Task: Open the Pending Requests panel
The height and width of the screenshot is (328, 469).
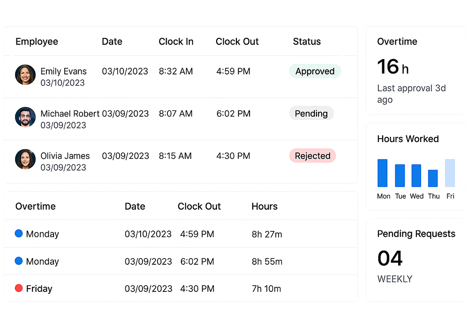Action: pos(416,234)
